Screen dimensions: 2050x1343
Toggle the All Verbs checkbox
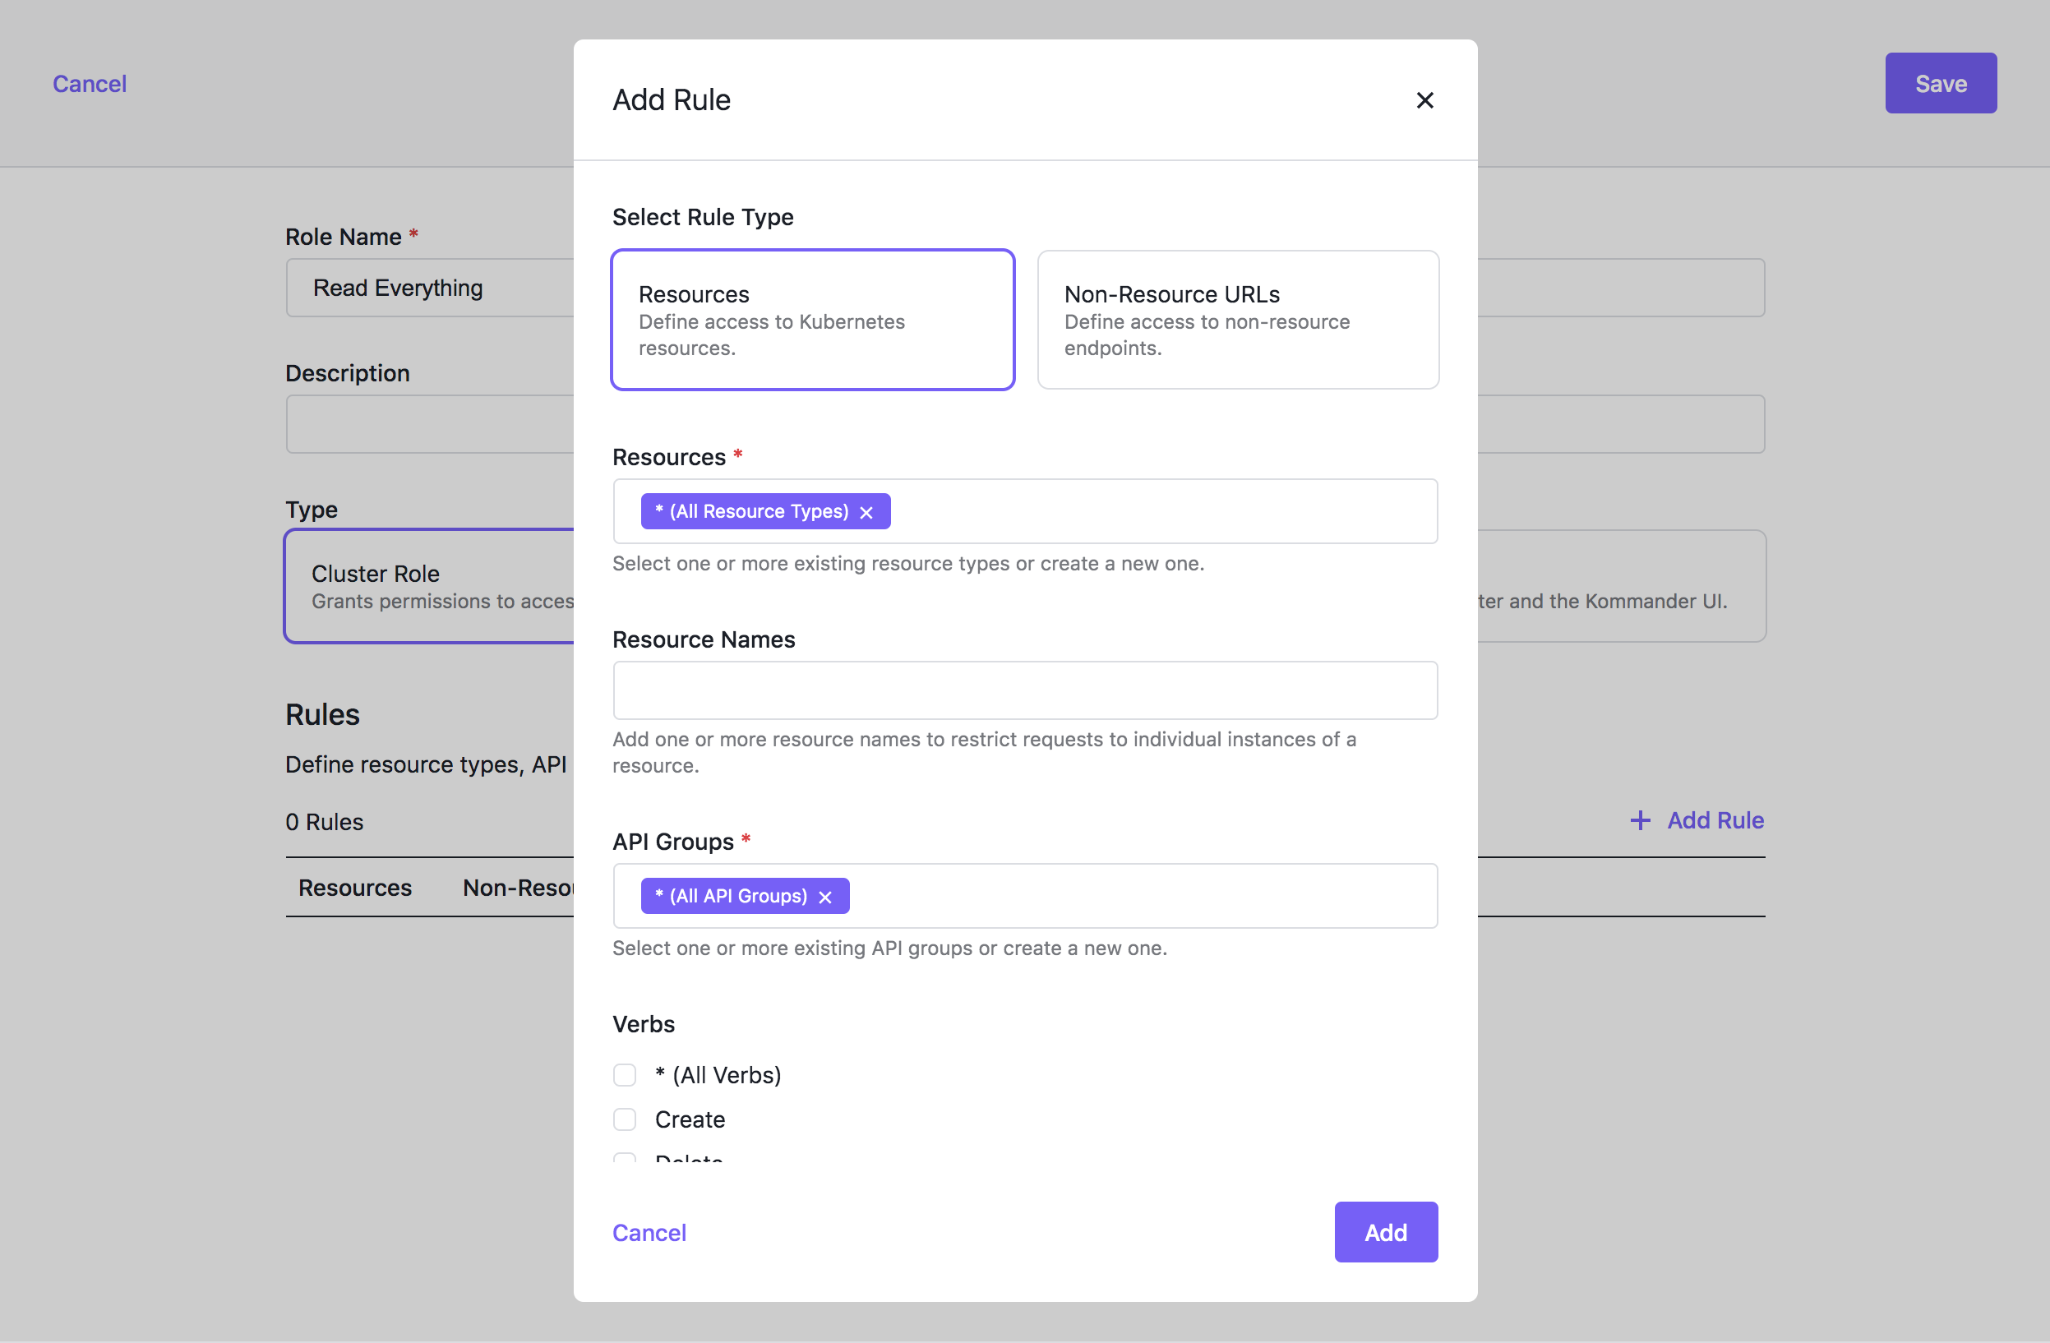click(x=625, y=1073)
